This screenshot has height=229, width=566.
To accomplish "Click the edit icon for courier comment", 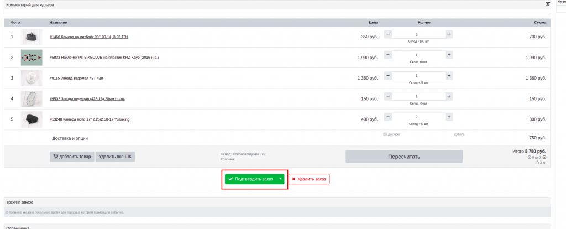I will pos(547,4).
